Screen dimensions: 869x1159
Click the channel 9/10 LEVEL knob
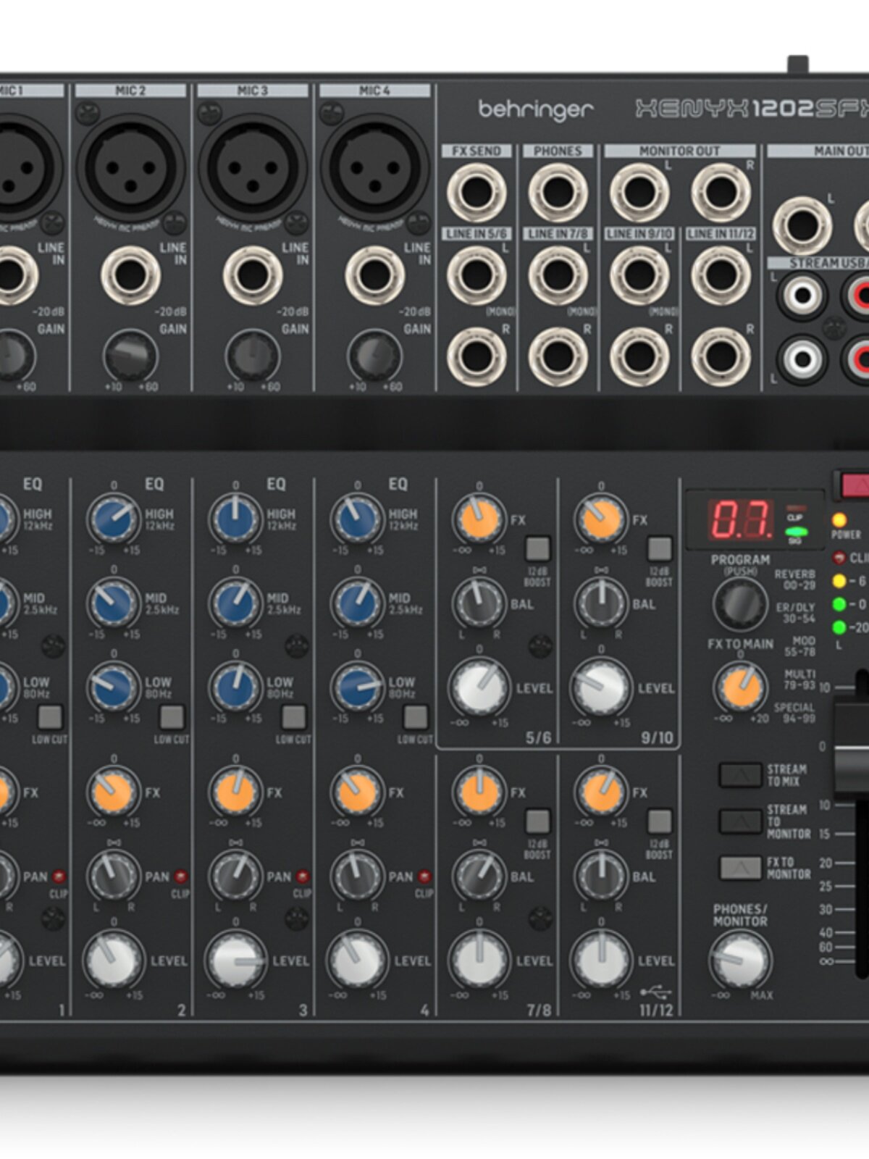[x=600, y=687]
